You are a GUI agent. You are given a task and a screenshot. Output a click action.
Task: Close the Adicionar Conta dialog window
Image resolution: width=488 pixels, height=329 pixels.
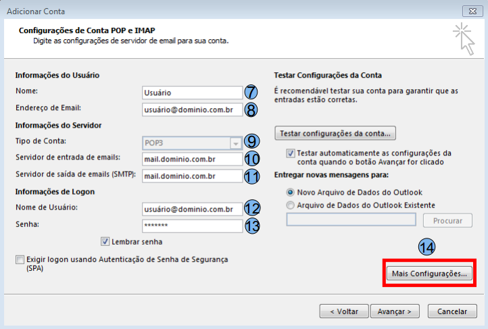tap(471, 11)
